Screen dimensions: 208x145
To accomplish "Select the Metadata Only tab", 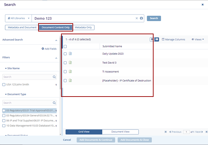I will (84, 27).
